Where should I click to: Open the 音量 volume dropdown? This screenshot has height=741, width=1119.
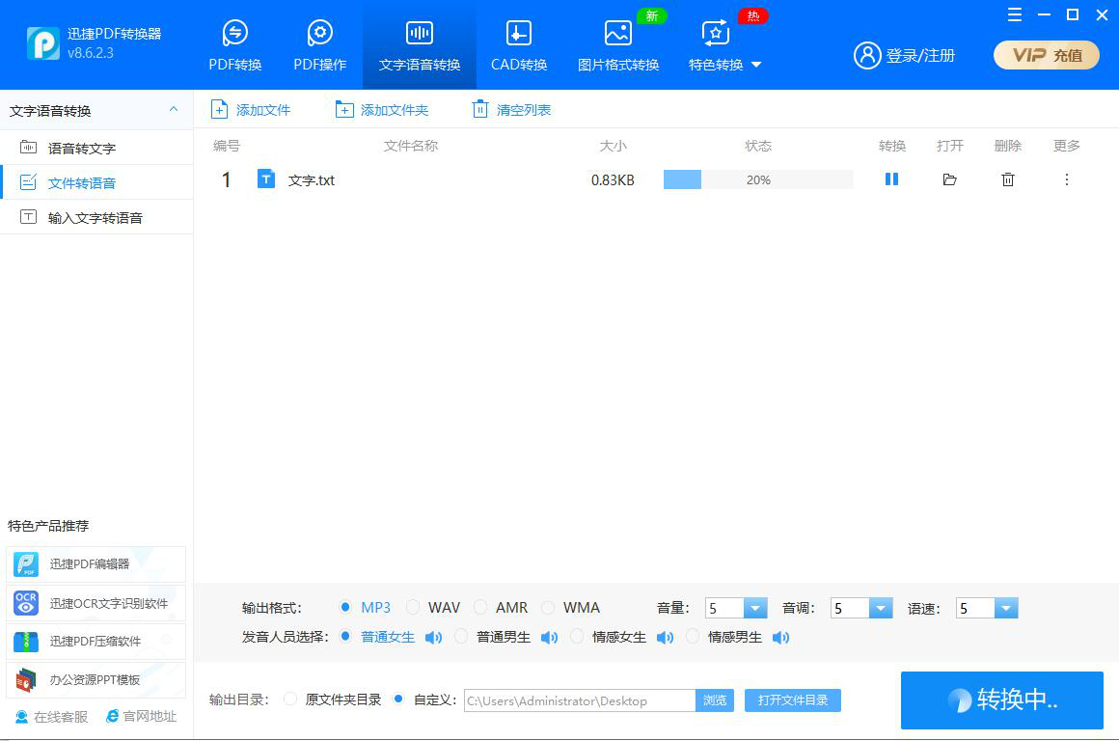755,608
